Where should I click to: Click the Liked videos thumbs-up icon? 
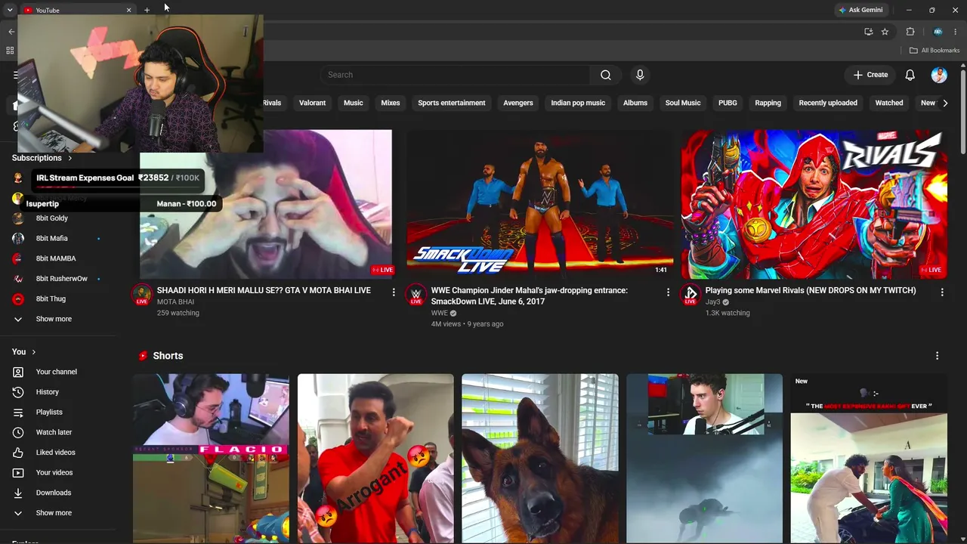pyautogui.click(x=18, y=453)
